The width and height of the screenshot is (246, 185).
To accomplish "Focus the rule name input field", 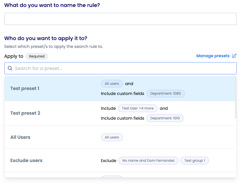I will tap(121, 19).
